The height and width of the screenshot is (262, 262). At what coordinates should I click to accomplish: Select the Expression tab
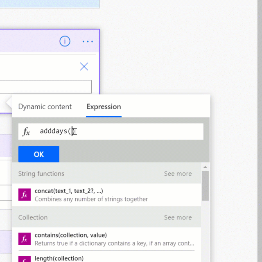coord(104,106)
